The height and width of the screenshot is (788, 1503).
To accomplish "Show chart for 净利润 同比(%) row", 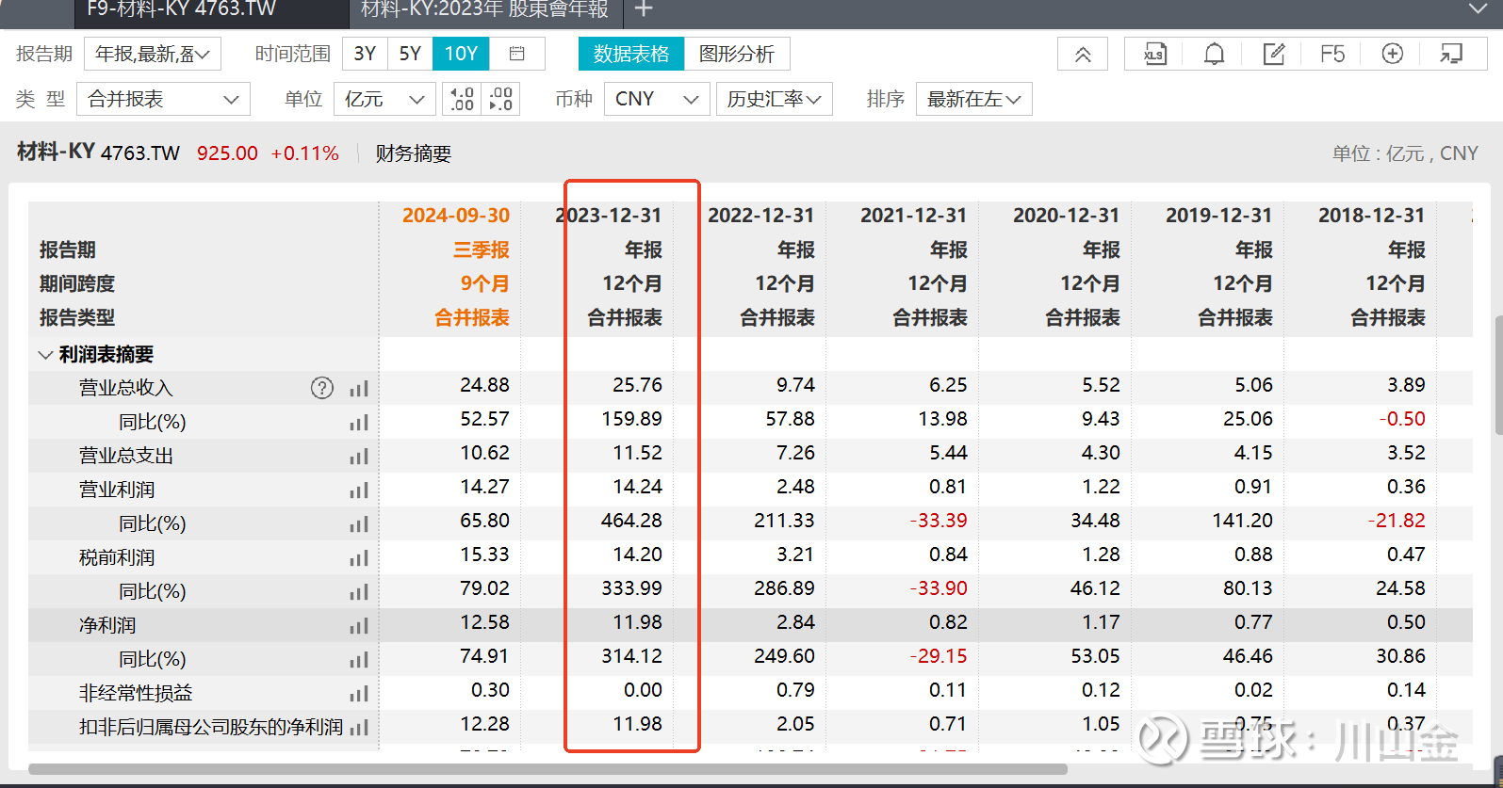I will (x=359, y=660).
